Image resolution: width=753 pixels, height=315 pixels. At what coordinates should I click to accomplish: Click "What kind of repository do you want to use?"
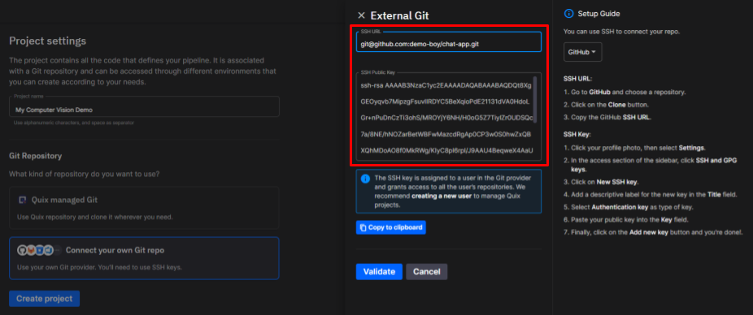[x=85, y=174]
